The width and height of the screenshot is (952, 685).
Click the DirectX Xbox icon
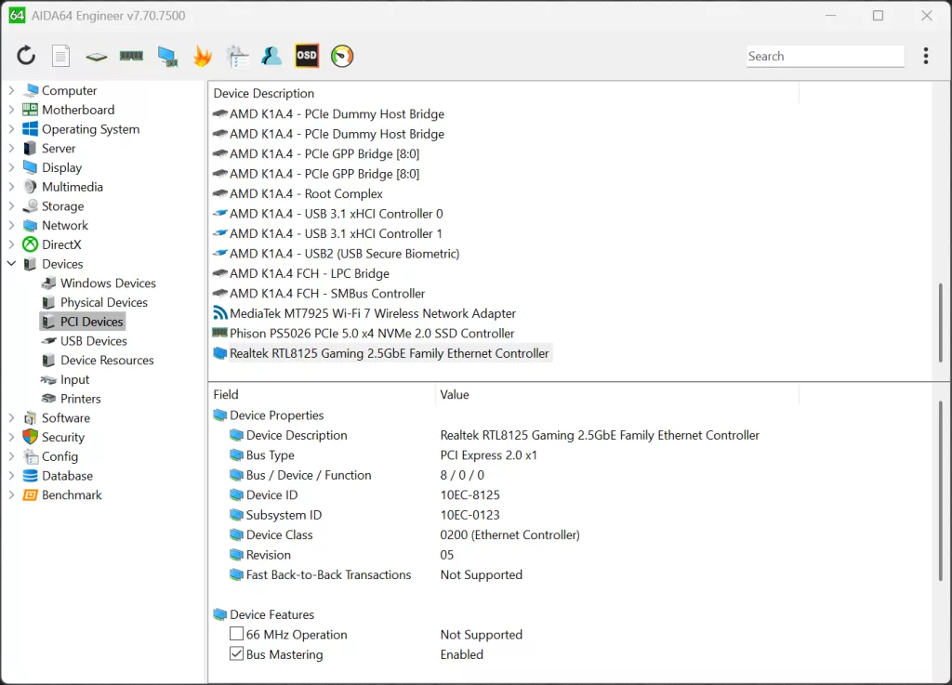click(x=31, y=244)
